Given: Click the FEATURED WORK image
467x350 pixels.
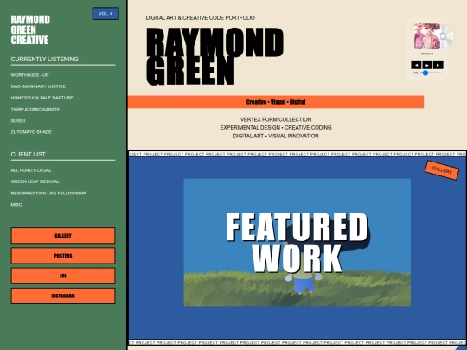Looking at the screenshot, I should click(x=297, y=242).
